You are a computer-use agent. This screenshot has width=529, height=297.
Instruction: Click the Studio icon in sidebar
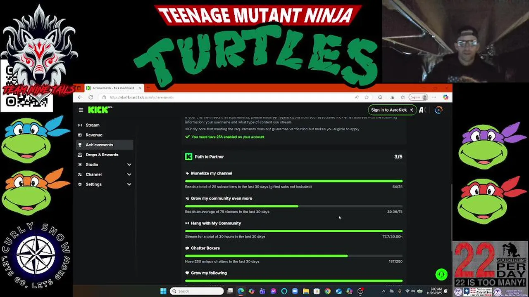(80, 165)
